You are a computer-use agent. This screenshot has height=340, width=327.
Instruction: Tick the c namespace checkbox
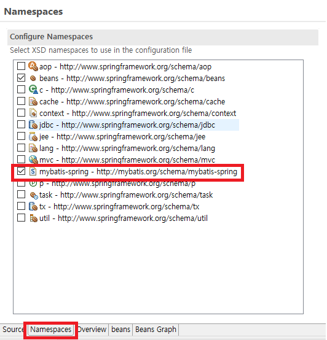click(21, 90)
